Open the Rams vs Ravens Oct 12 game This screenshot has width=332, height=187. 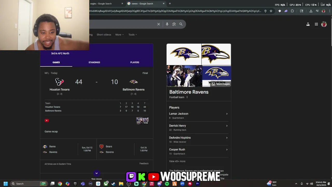tap(68, 149)
